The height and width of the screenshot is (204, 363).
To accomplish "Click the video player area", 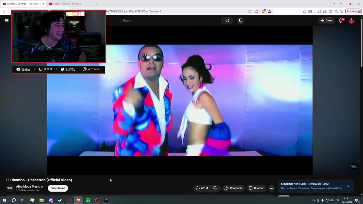I will click(180, 100).
